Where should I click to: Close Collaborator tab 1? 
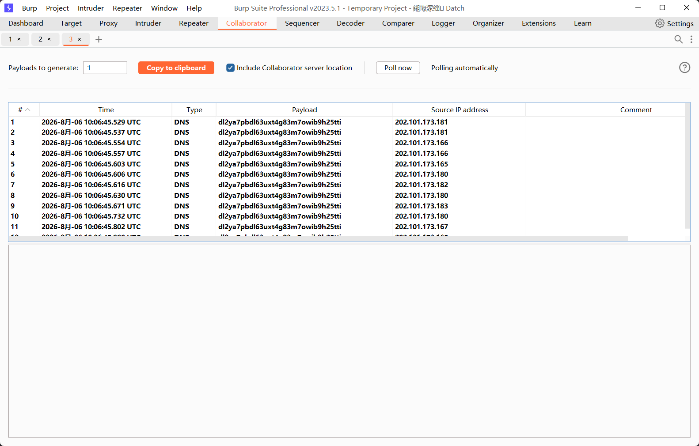click(19, 39)
